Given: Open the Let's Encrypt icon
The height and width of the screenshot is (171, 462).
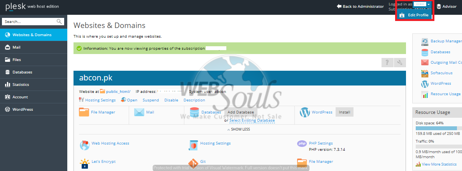Looking at the screenshot, I should [84, 163].
